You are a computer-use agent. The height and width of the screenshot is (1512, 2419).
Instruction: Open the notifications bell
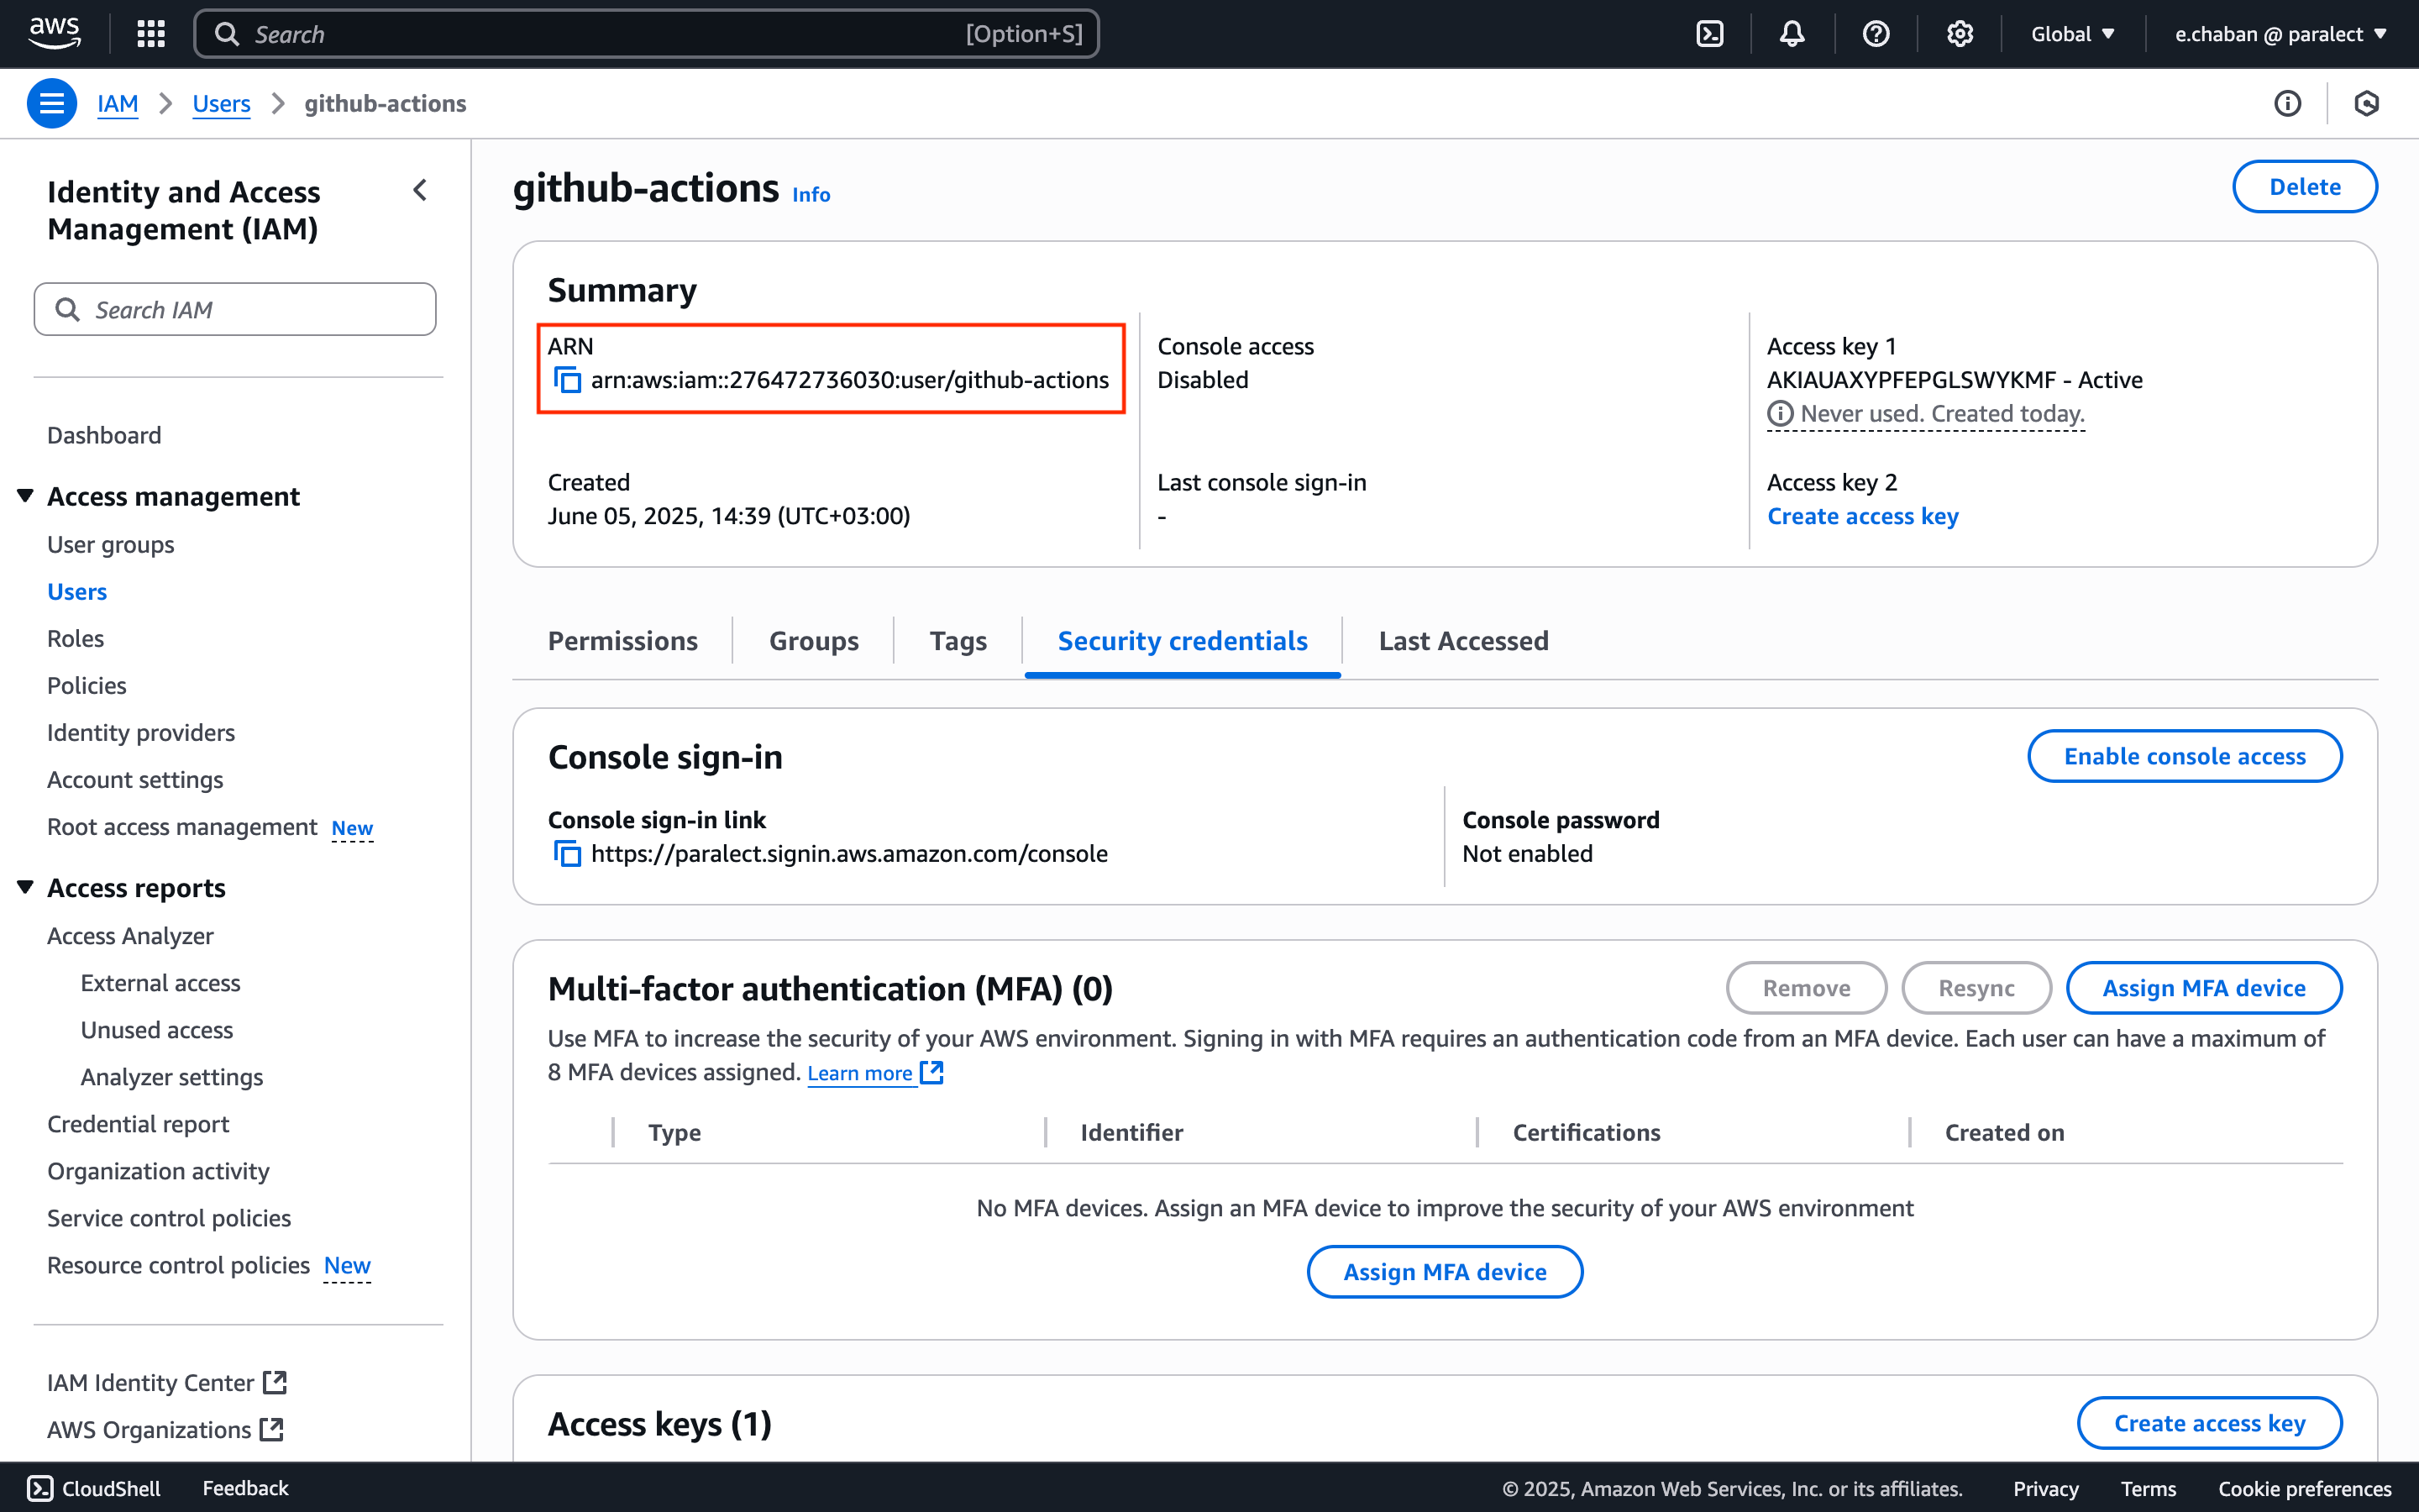click(x=1792, y=34)
